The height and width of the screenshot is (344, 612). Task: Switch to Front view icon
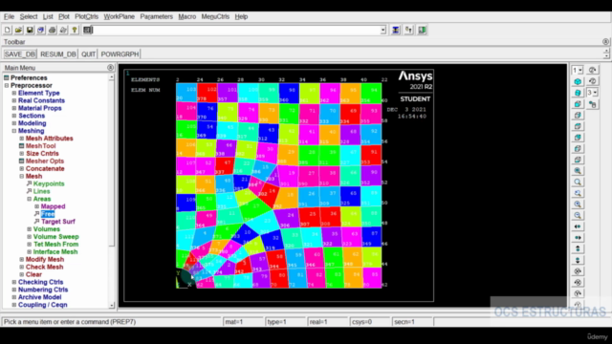tap(578, 104)
